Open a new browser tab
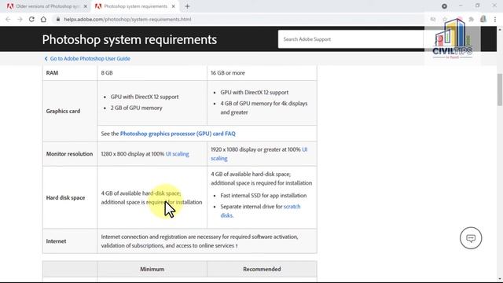This screenshot has width=503, height=283. (x=187, y=6)
